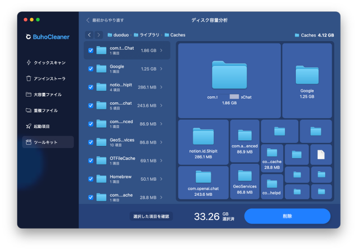Click the GeoS...vices row folder icon
The height and width of the screenshot is (251, 358).
pyautogui.click(x=101, y=142)
